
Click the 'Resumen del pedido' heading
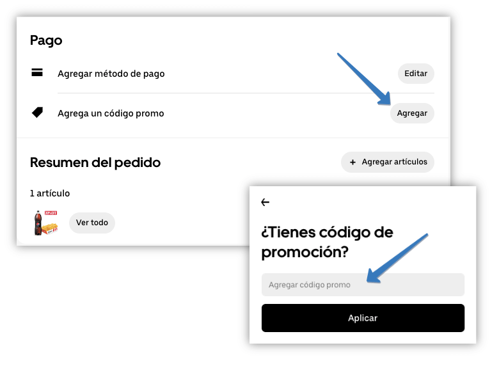pos(95,163)
